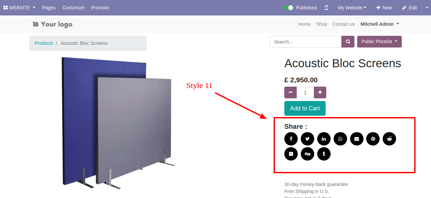Screen dimensions: 431x198
Task: Share on Tumblr icon
Action: click(324, 154)
